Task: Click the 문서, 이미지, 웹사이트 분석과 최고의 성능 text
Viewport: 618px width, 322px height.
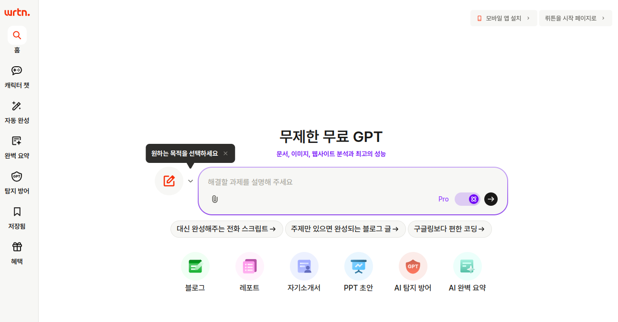Action: click(331, 154)
